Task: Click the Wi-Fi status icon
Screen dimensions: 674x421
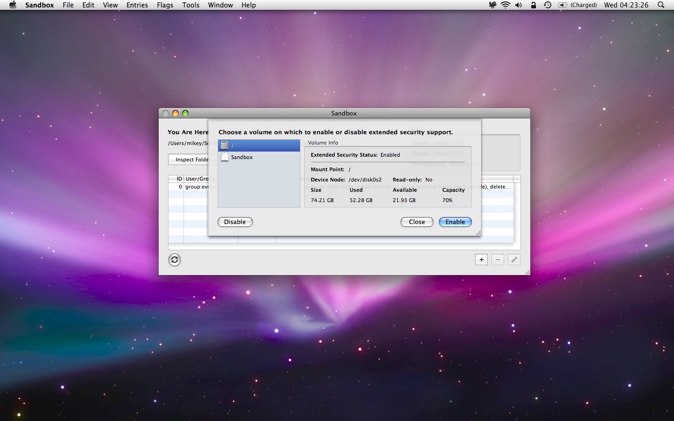Action: pyautogui.click(x=505, y=5)
